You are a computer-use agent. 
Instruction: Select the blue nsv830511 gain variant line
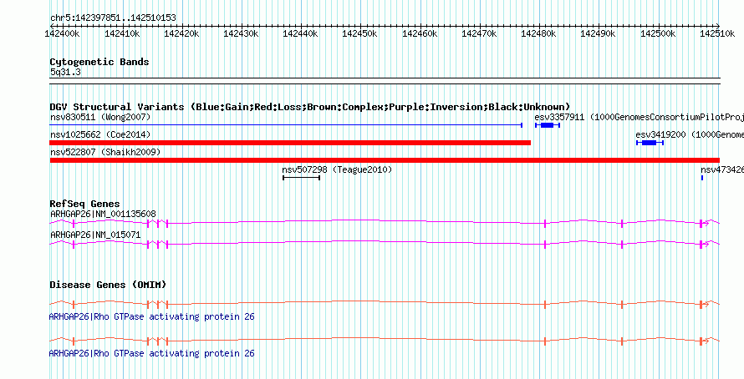tap(286, 125)
